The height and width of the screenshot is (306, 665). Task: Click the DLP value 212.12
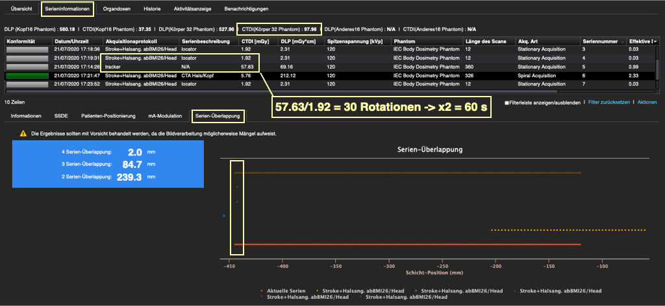coord(288,76)
